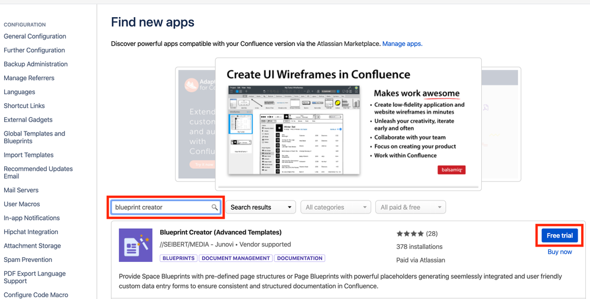Click the DOCUMENTATION tag

(300, 258)
